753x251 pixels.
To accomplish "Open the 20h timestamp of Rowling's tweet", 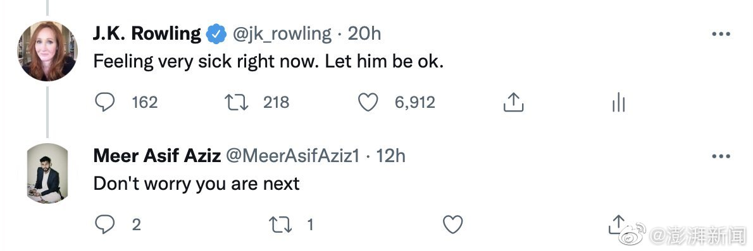I will pos(364,33).
